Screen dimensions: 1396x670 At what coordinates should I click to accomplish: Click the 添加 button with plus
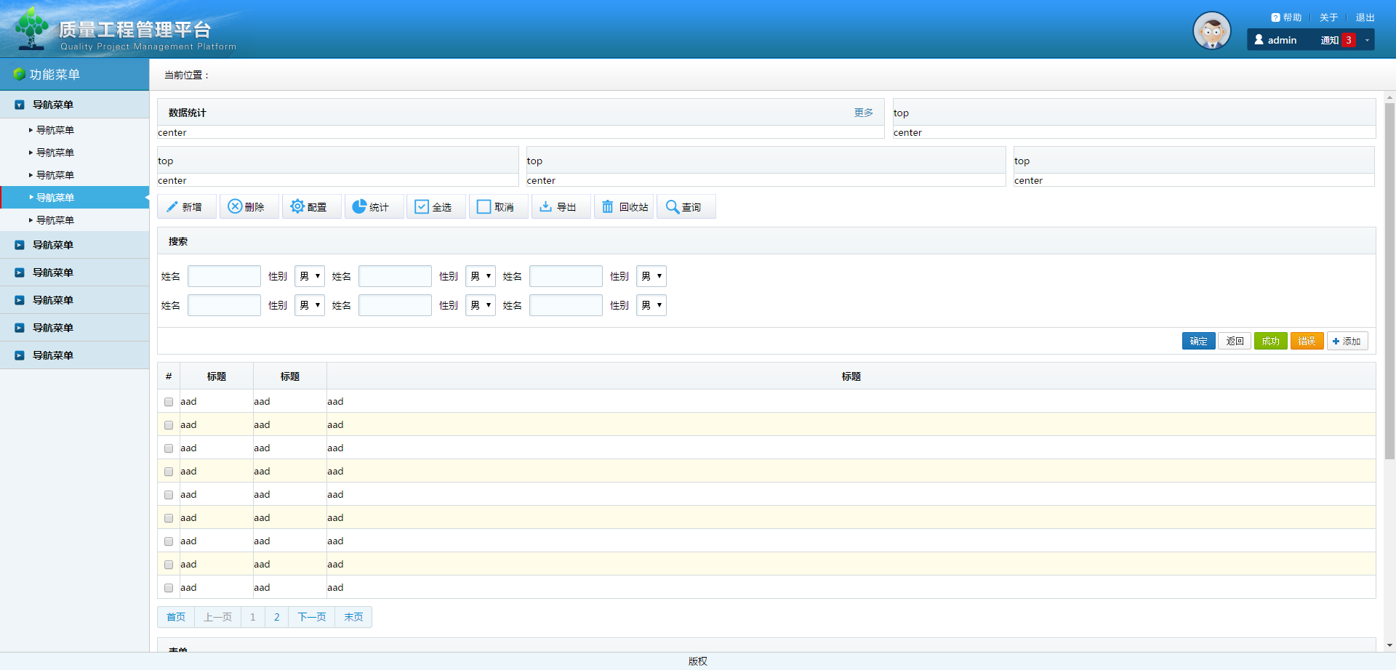pos(1347,341)
